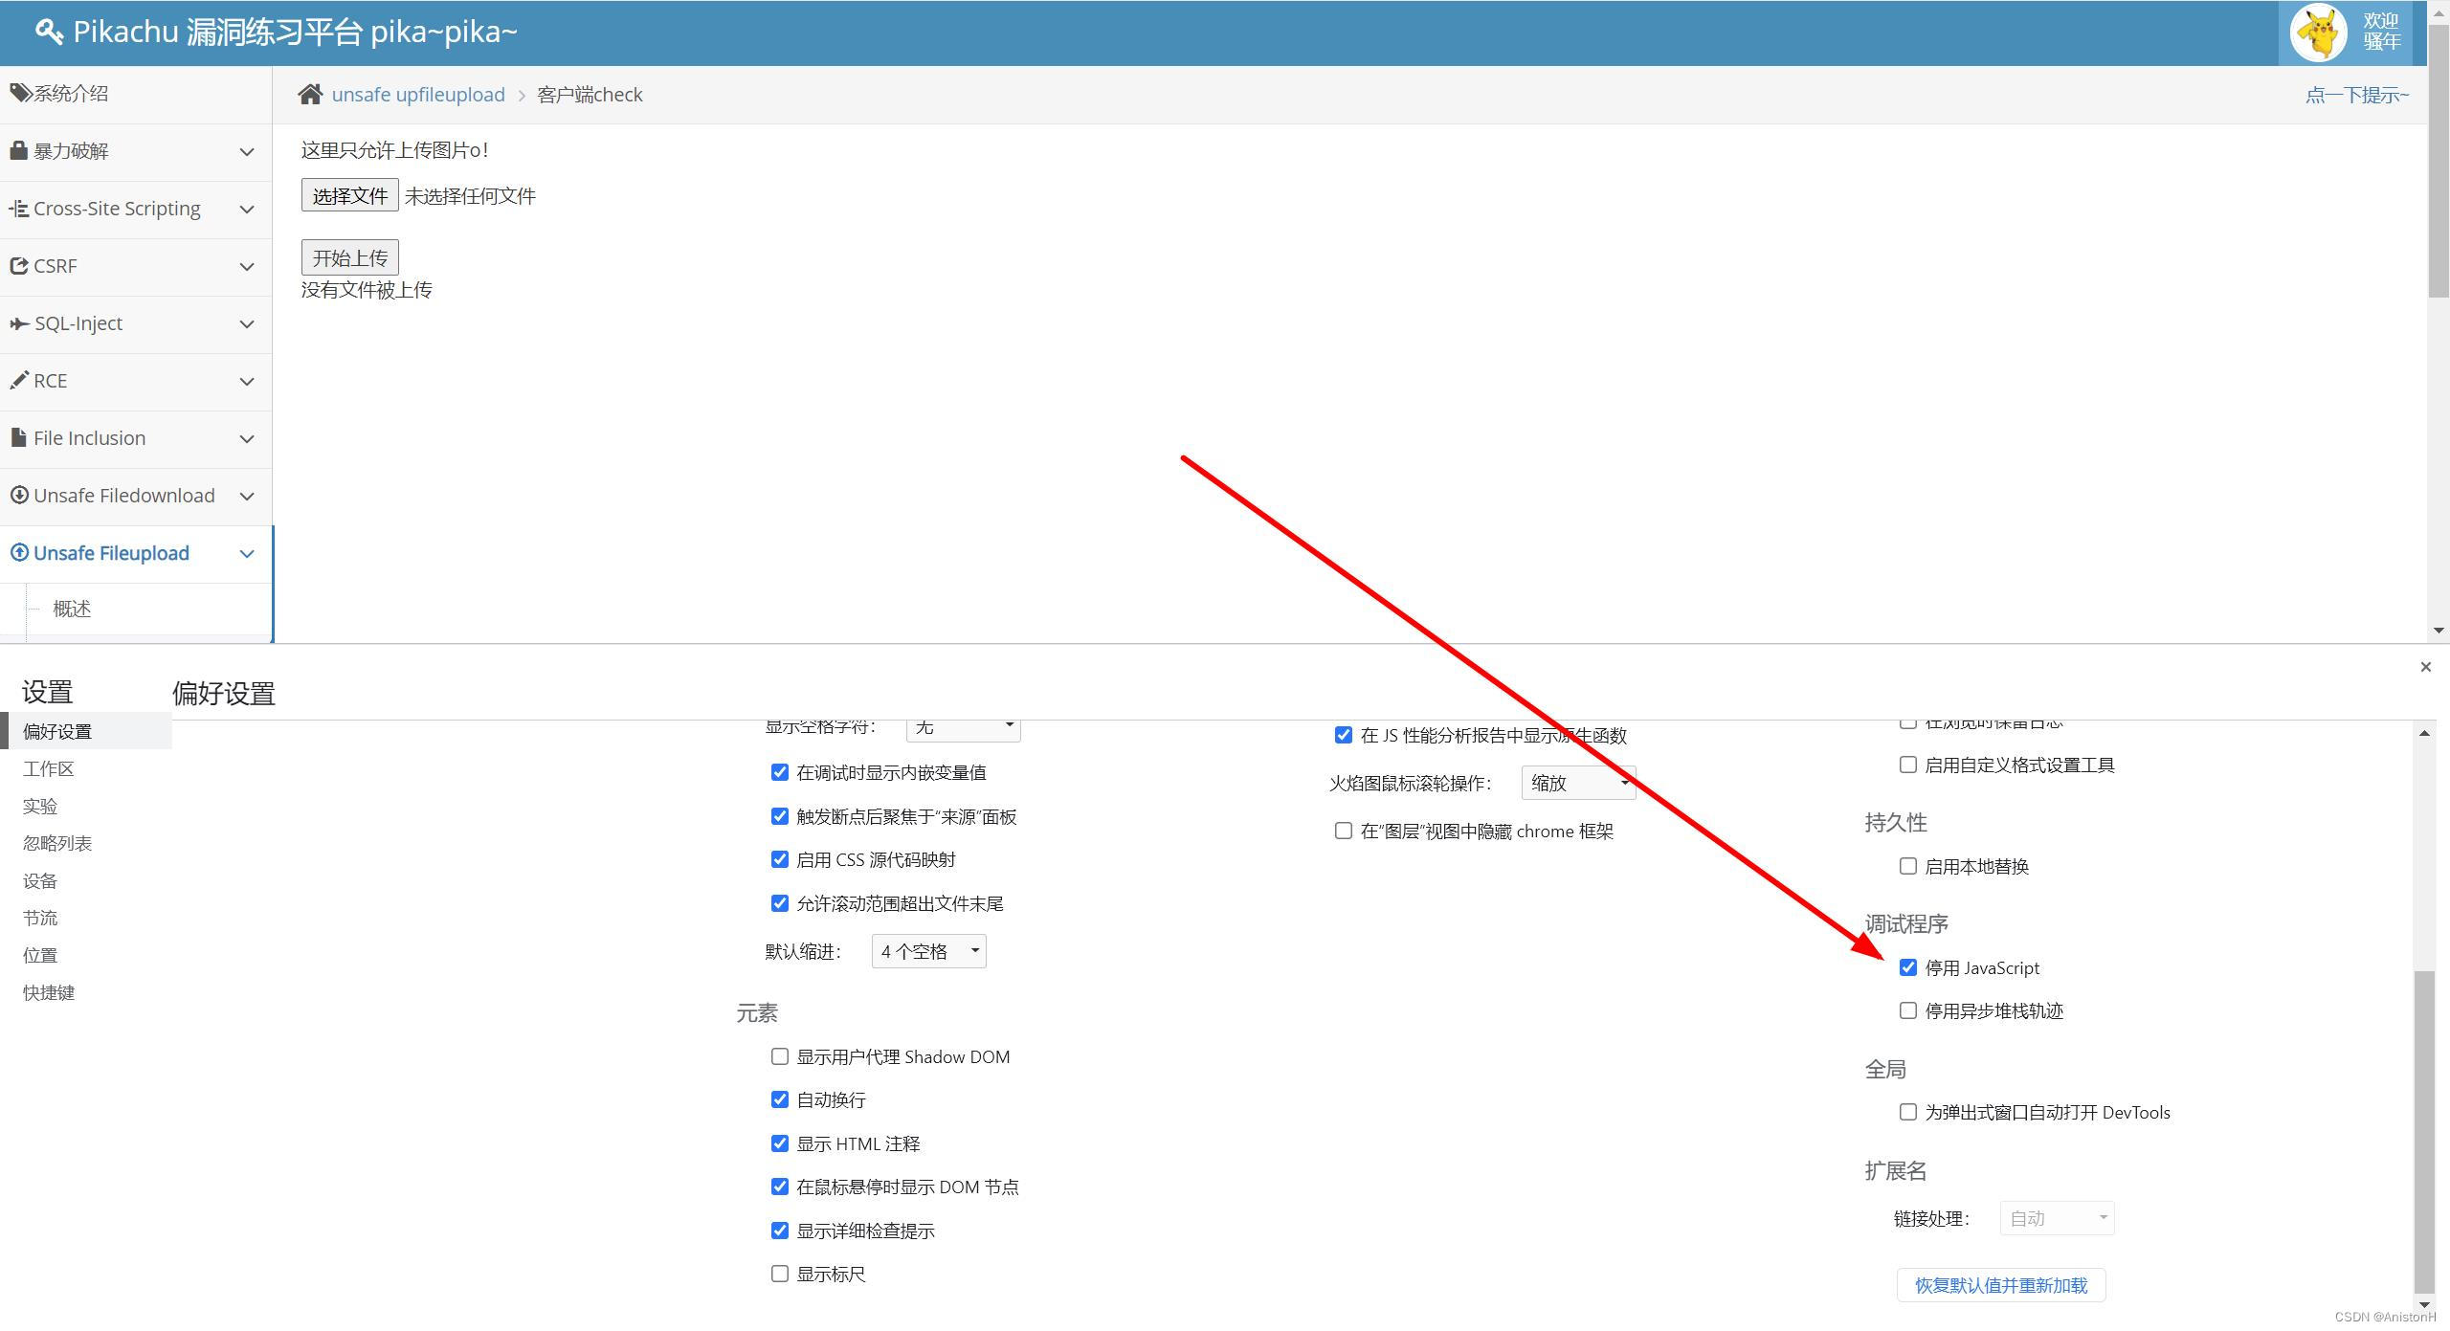Open 概述 submenu item

[72, 609]
